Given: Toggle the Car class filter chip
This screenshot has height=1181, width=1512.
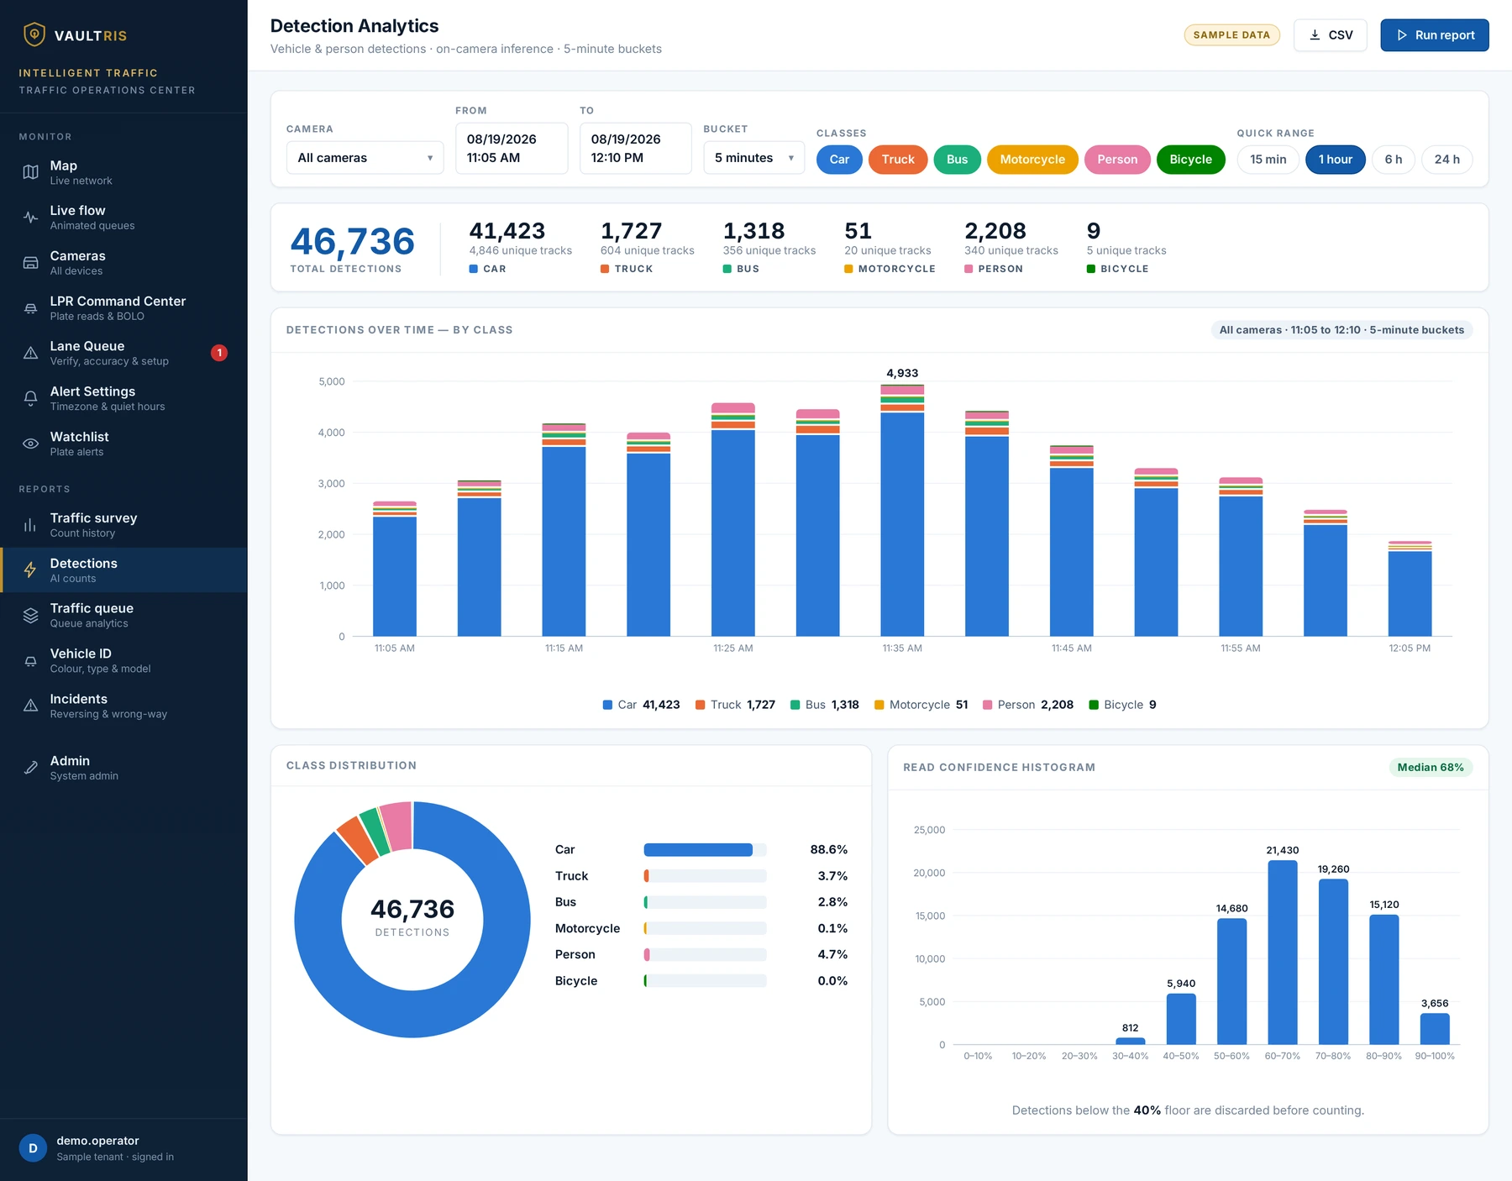Looking at the screenshot, I should [x=839, y=160].
